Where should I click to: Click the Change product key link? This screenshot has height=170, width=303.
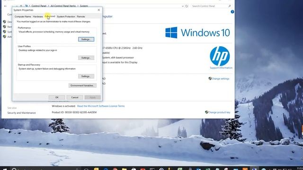click(219, 112)
